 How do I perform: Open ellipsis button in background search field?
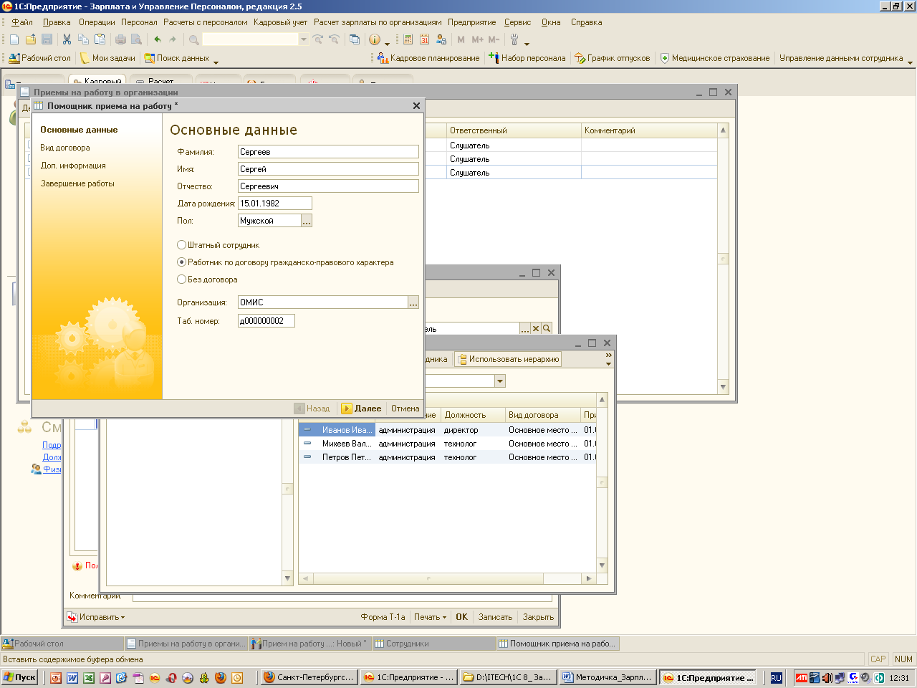pyautogui.click(x=525, y=329)
